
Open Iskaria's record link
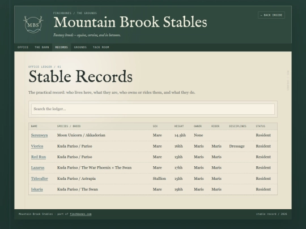37,189
